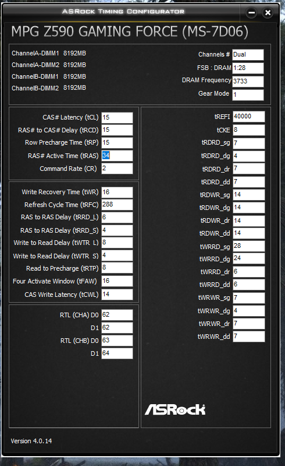This screenshot has height=466, width=285.
Task: Select the tWRRD_dr field
Action: [249, 272]
